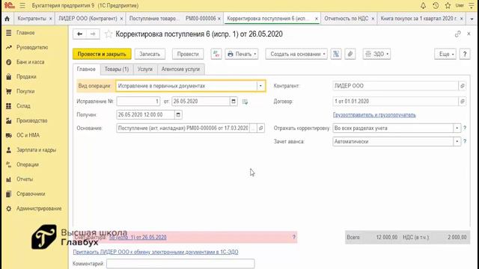479x269 pixels.
Task: Open favorites star in title bar
Action: pos(448,5)
